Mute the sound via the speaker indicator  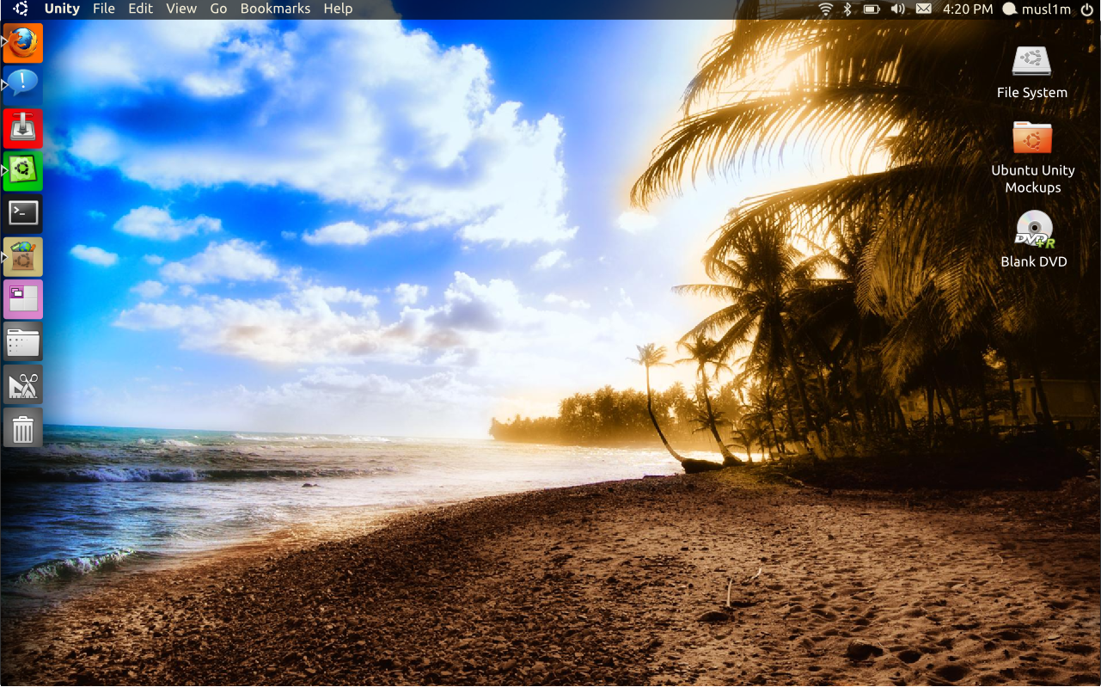899,9
